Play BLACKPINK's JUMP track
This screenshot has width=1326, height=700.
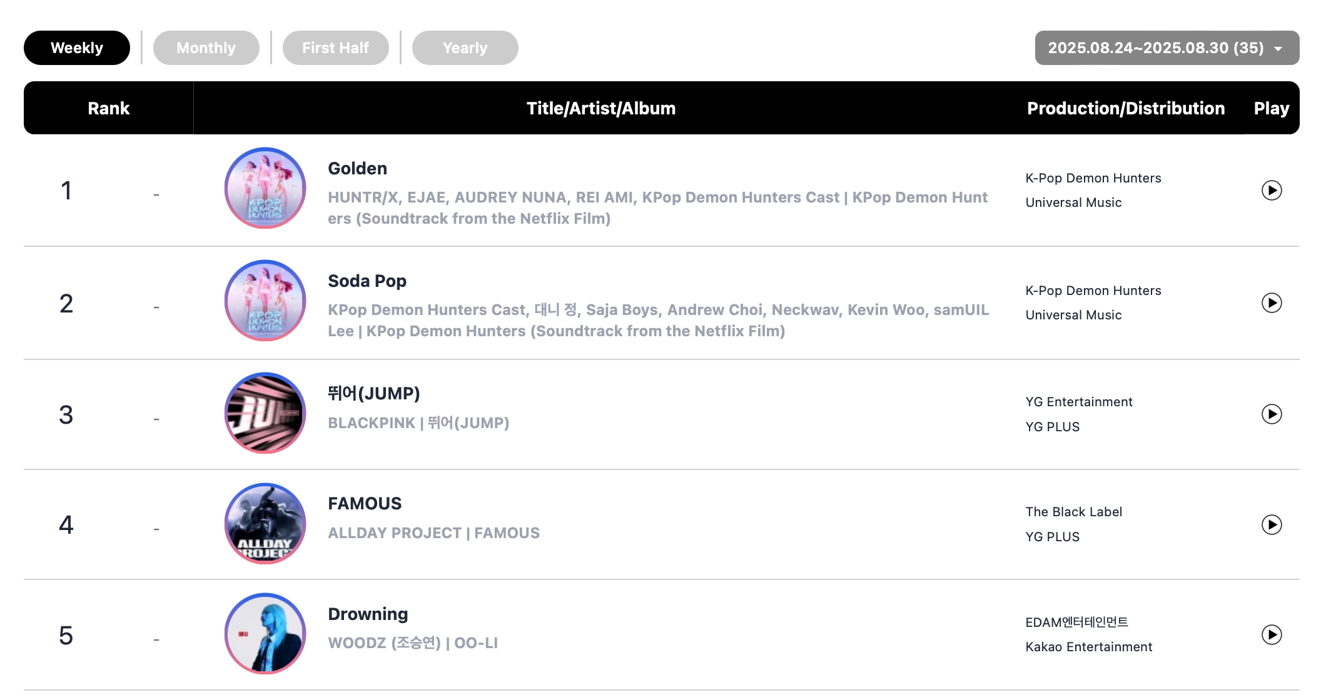pyautogui.click(x=1272, y=414)
